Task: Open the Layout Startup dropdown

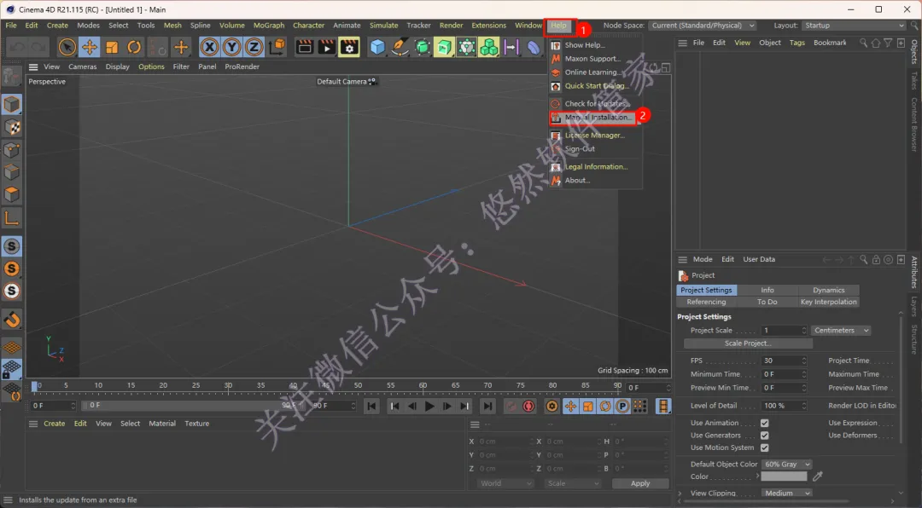Action: 854,26
